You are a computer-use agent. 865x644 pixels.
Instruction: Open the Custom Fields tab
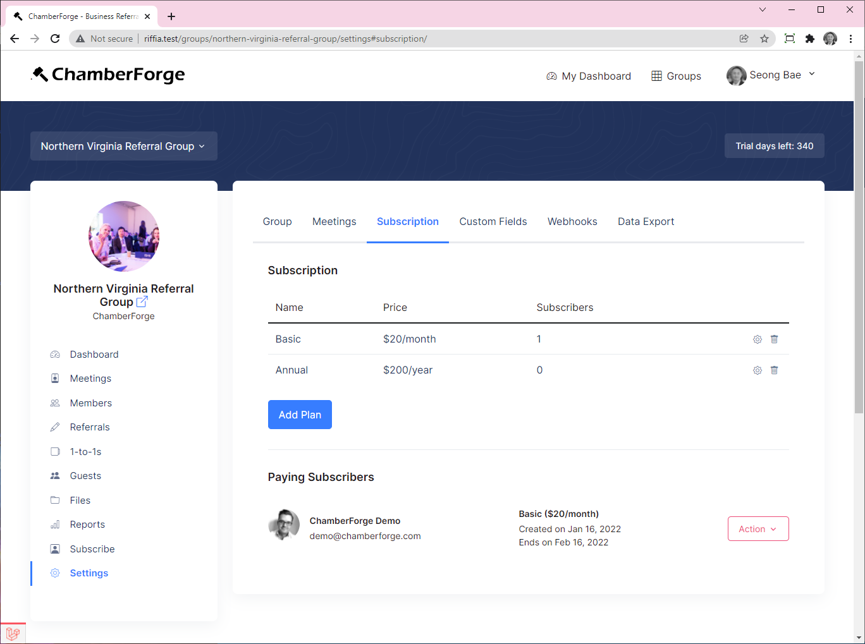pyautogui.click(x=493, y=221)
